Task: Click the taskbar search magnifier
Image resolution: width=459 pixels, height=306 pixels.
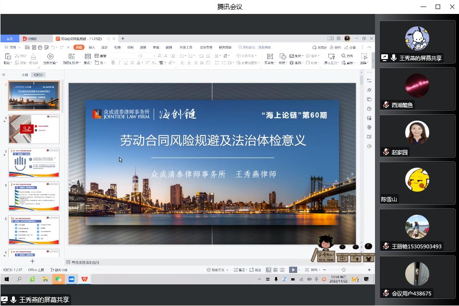Action: (x=19, y=279)
